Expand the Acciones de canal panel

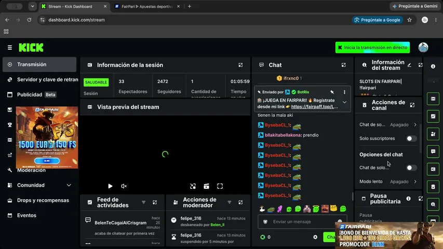(x=412, y=105)
